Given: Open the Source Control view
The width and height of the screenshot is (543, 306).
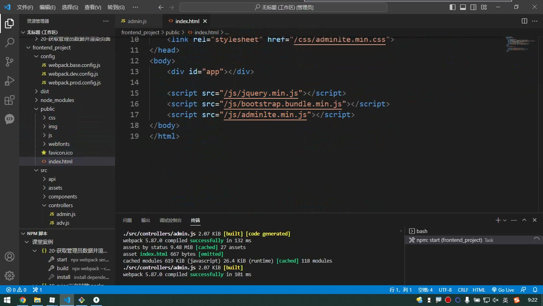Looking at the screenshot, I should (10, 61).
